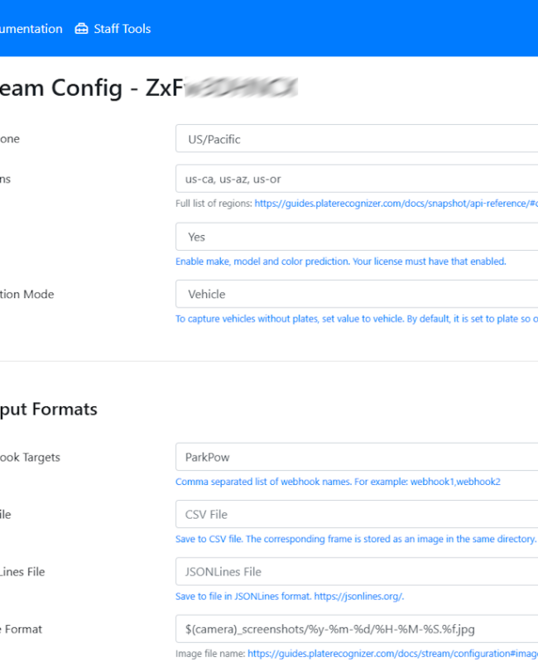Viewport: 538px width, 672px height.
Task: Click the Save to CSV file help text
Action: pyautogui.click(x=356, y=539)
